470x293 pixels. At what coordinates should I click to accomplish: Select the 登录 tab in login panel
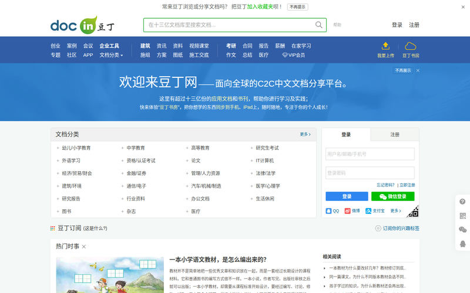[x=346, y=135]
